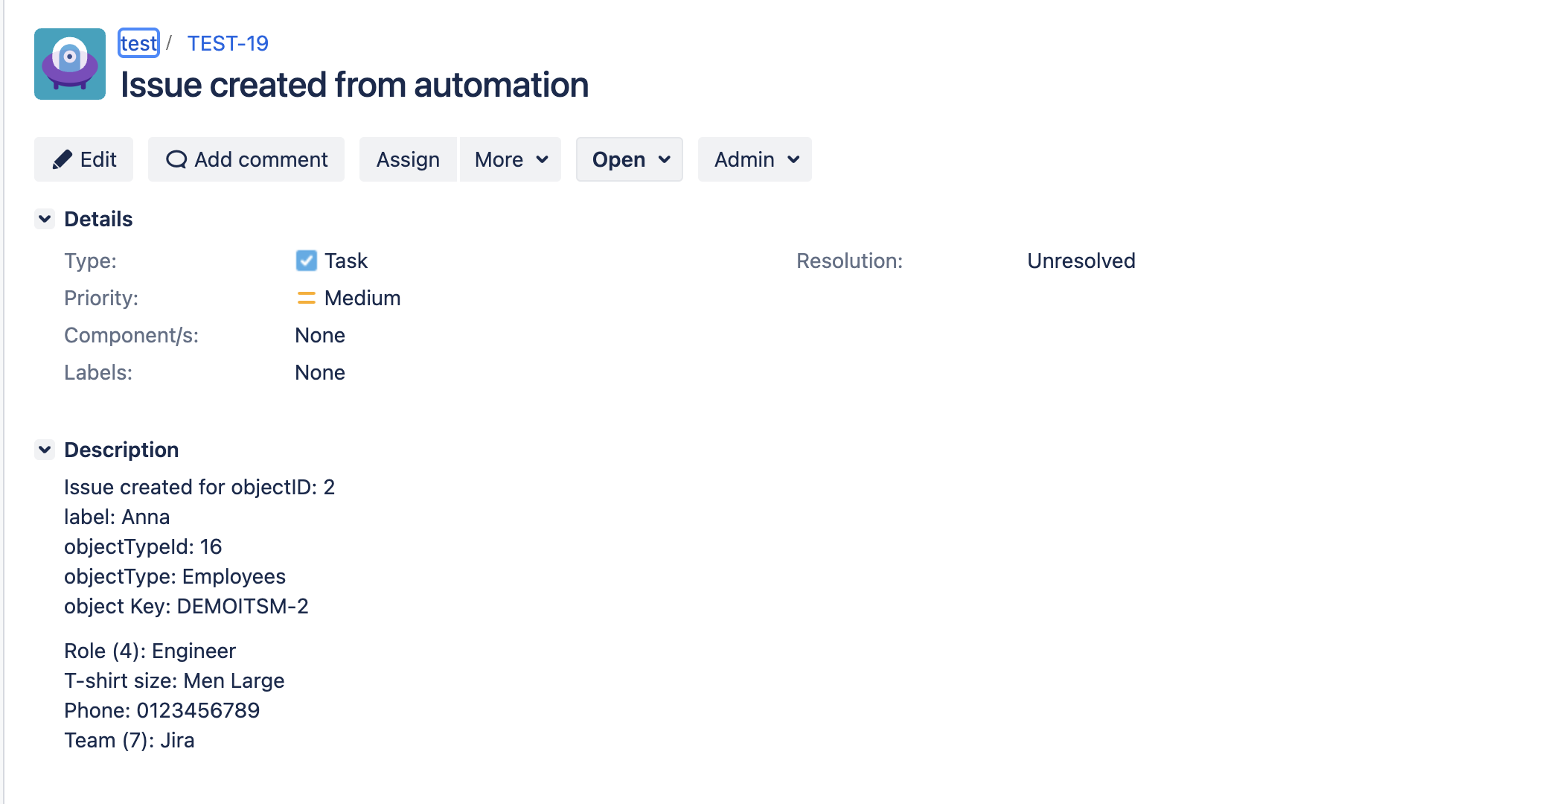Click the Component/s None value
Image resolution: width=1545 pixels, height=804 pixels.
tap(320, 335)
